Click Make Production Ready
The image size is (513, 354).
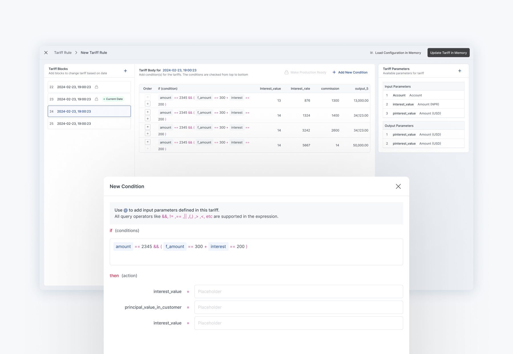click(305, 72)
